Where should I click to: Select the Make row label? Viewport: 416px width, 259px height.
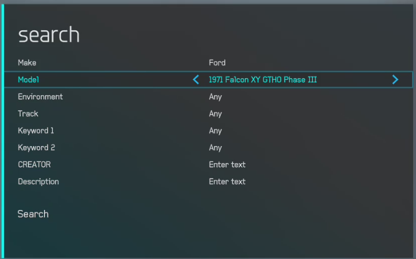pos(27,63)
